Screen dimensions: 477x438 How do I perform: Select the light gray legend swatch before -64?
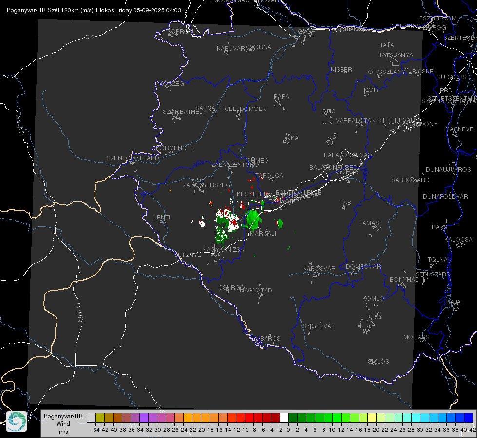pos(91,418)
